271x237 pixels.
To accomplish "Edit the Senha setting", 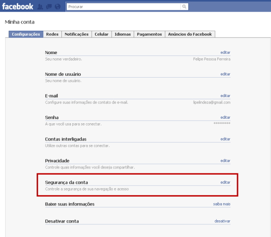I will point(225,117).
